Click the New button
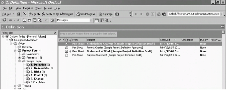 (x=7, y=14)
